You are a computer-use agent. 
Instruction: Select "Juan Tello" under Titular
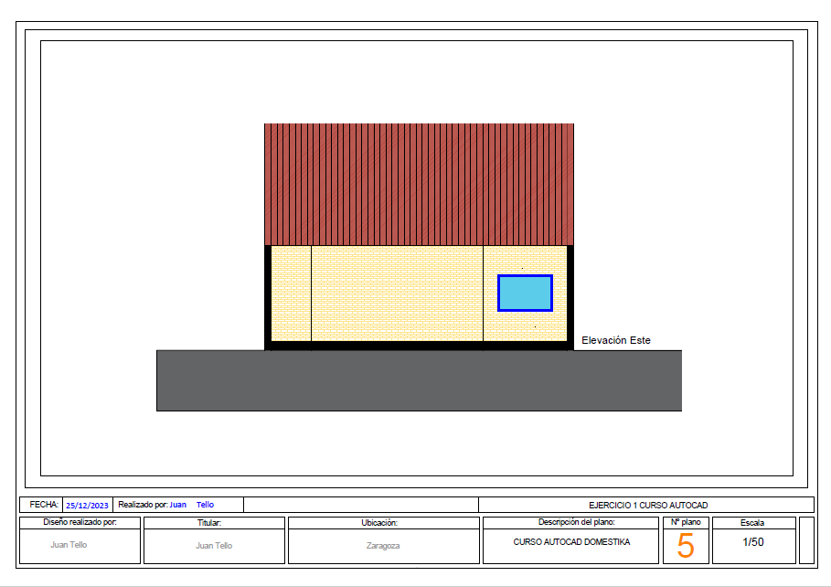pyautogui.click(x=214, y=546)
